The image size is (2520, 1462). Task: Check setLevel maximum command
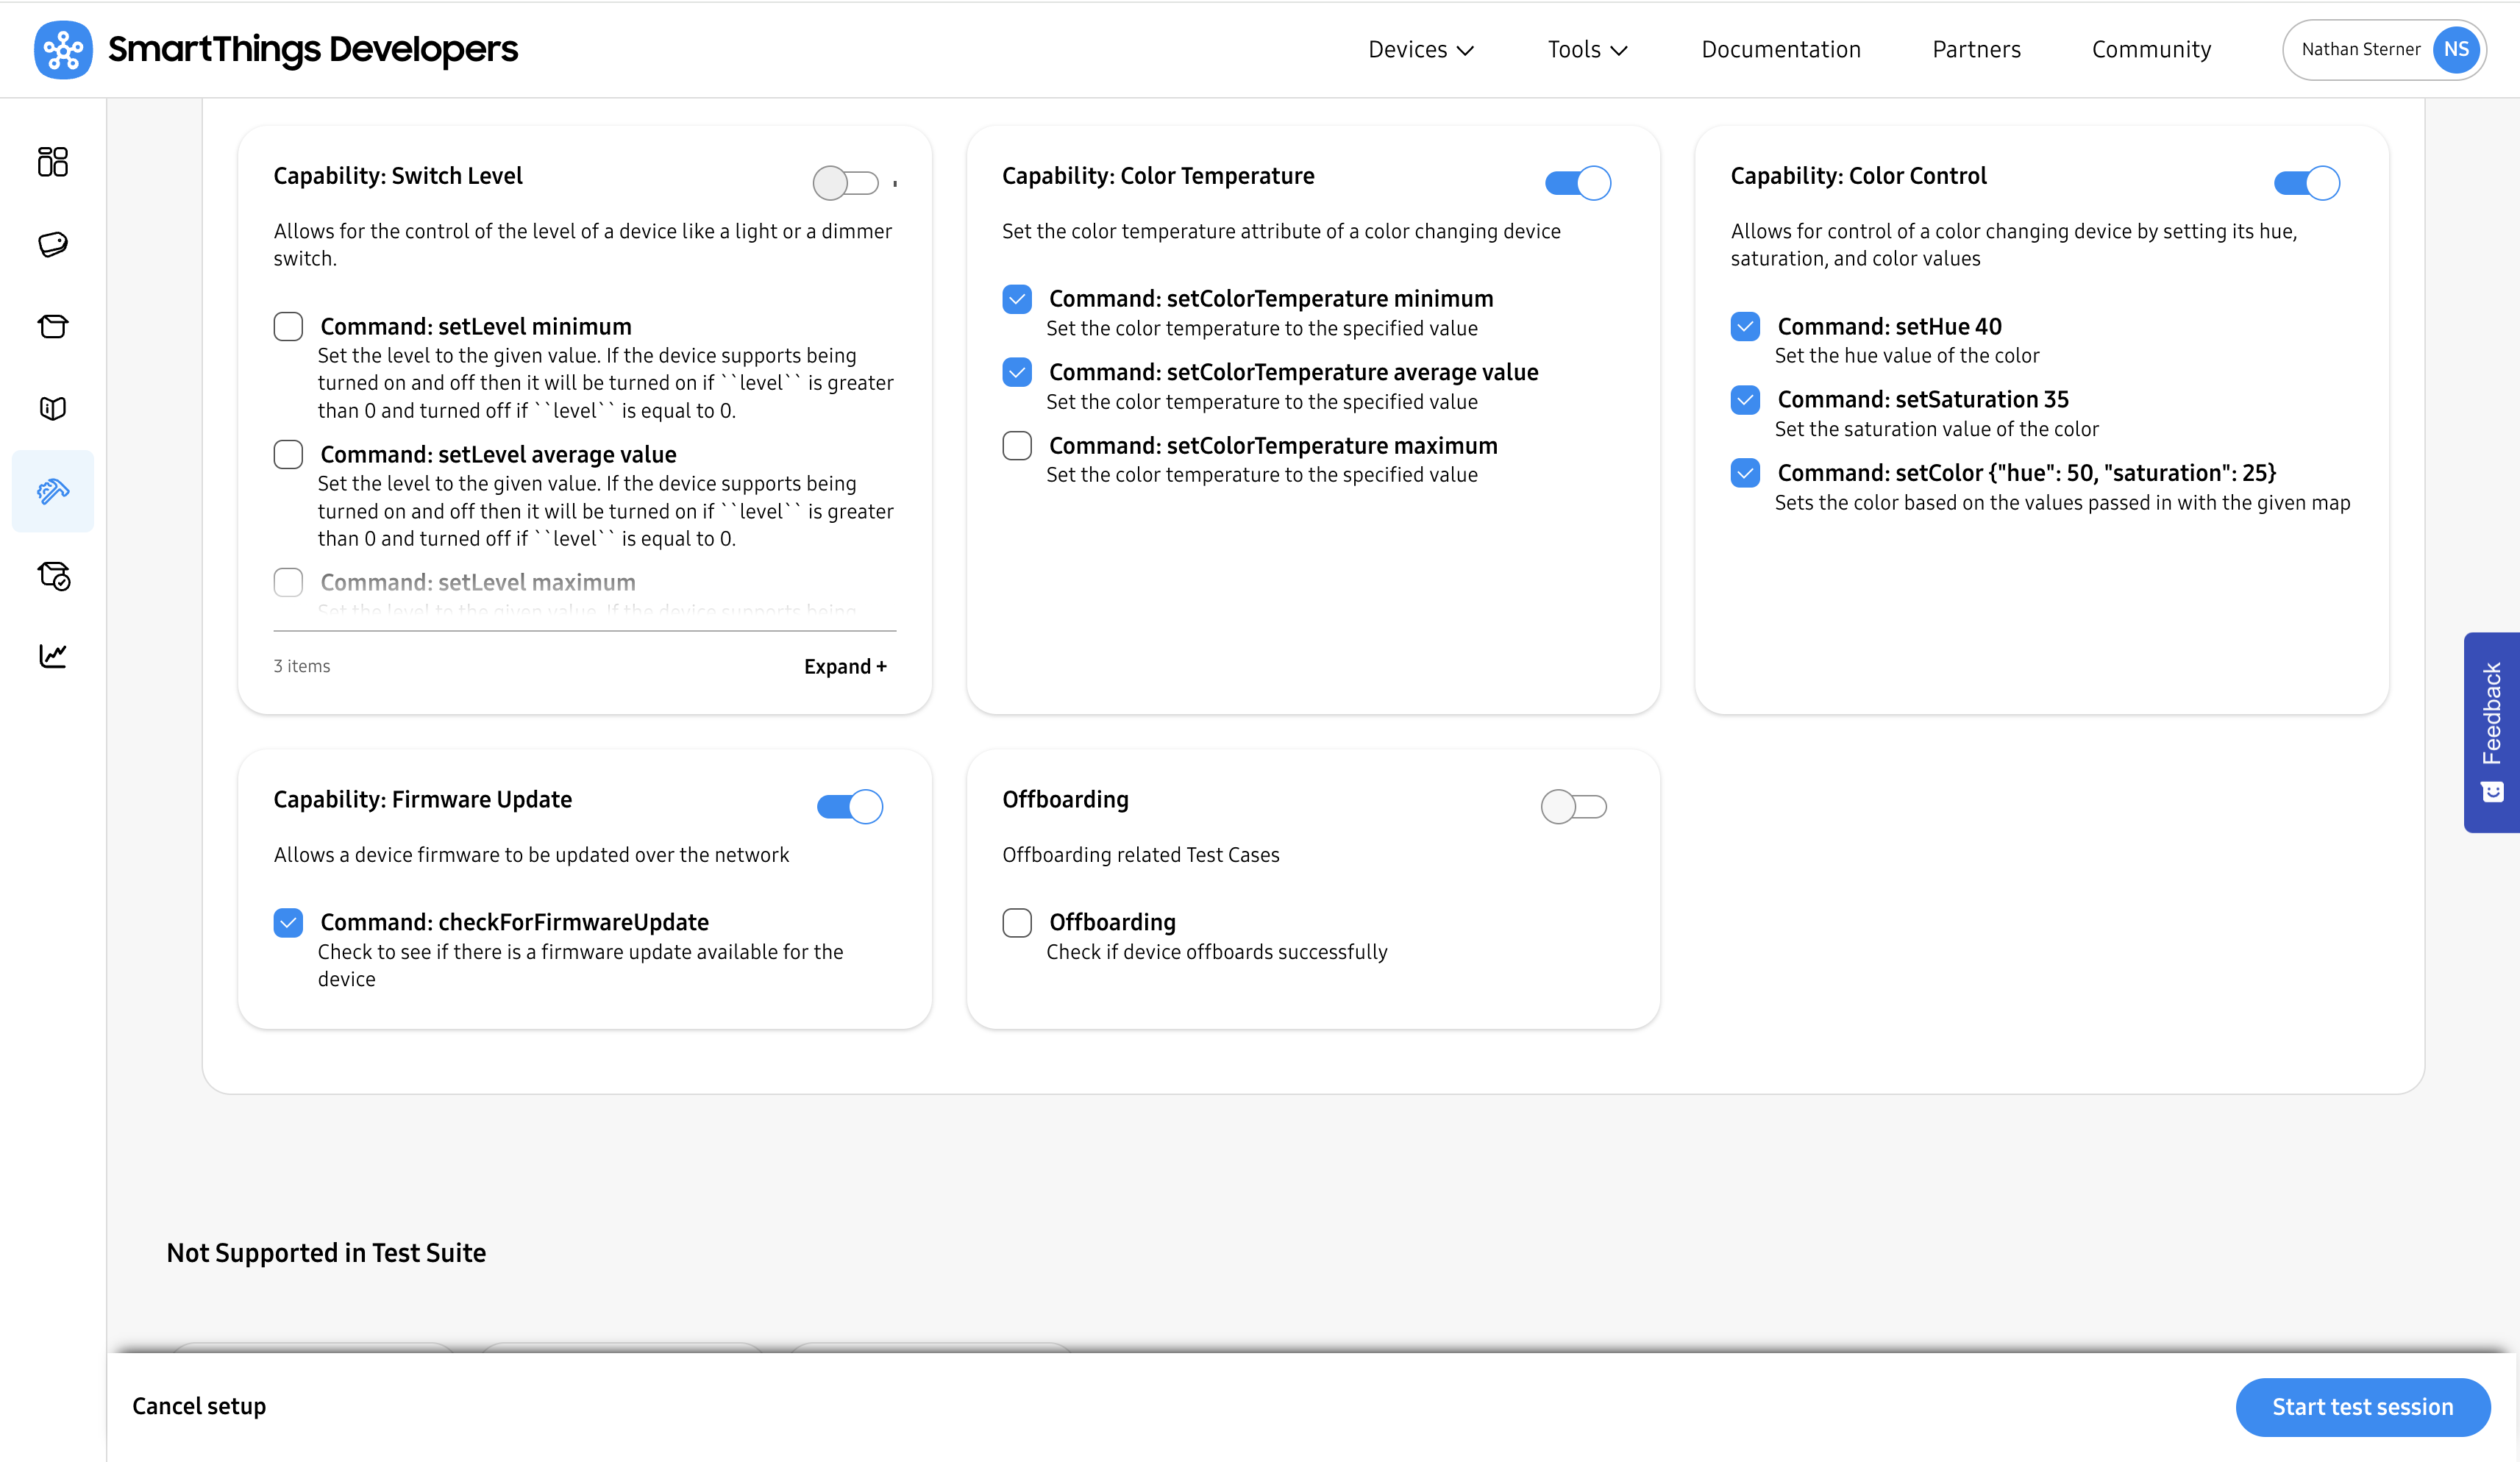point(288,582)
